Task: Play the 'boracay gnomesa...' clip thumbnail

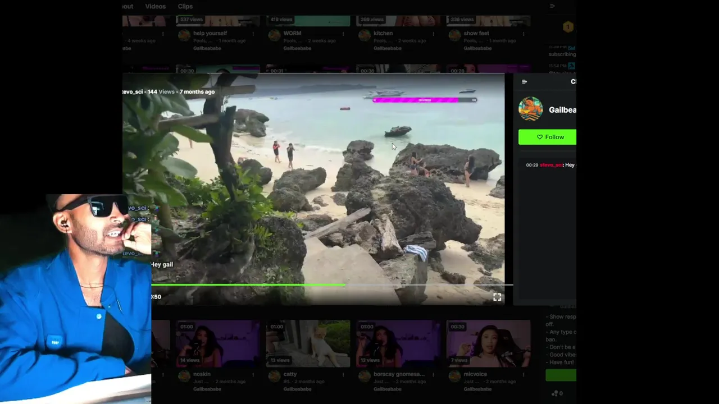Action: (x=398, y=344)
